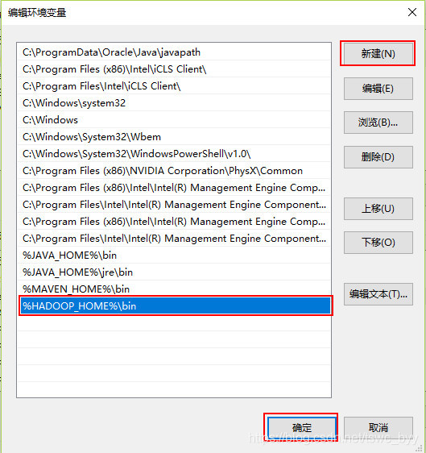Open the 浏览(B)... browse button

click(x=378, y=123)
